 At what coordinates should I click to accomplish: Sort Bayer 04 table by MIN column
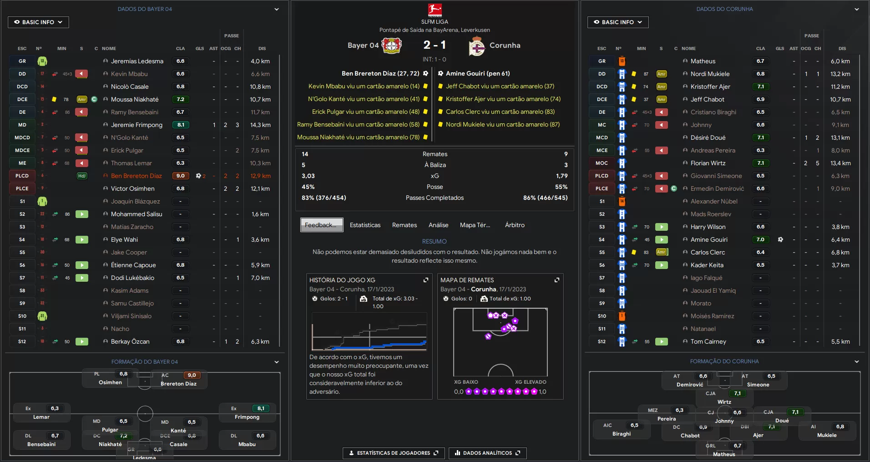click(62, 48)
